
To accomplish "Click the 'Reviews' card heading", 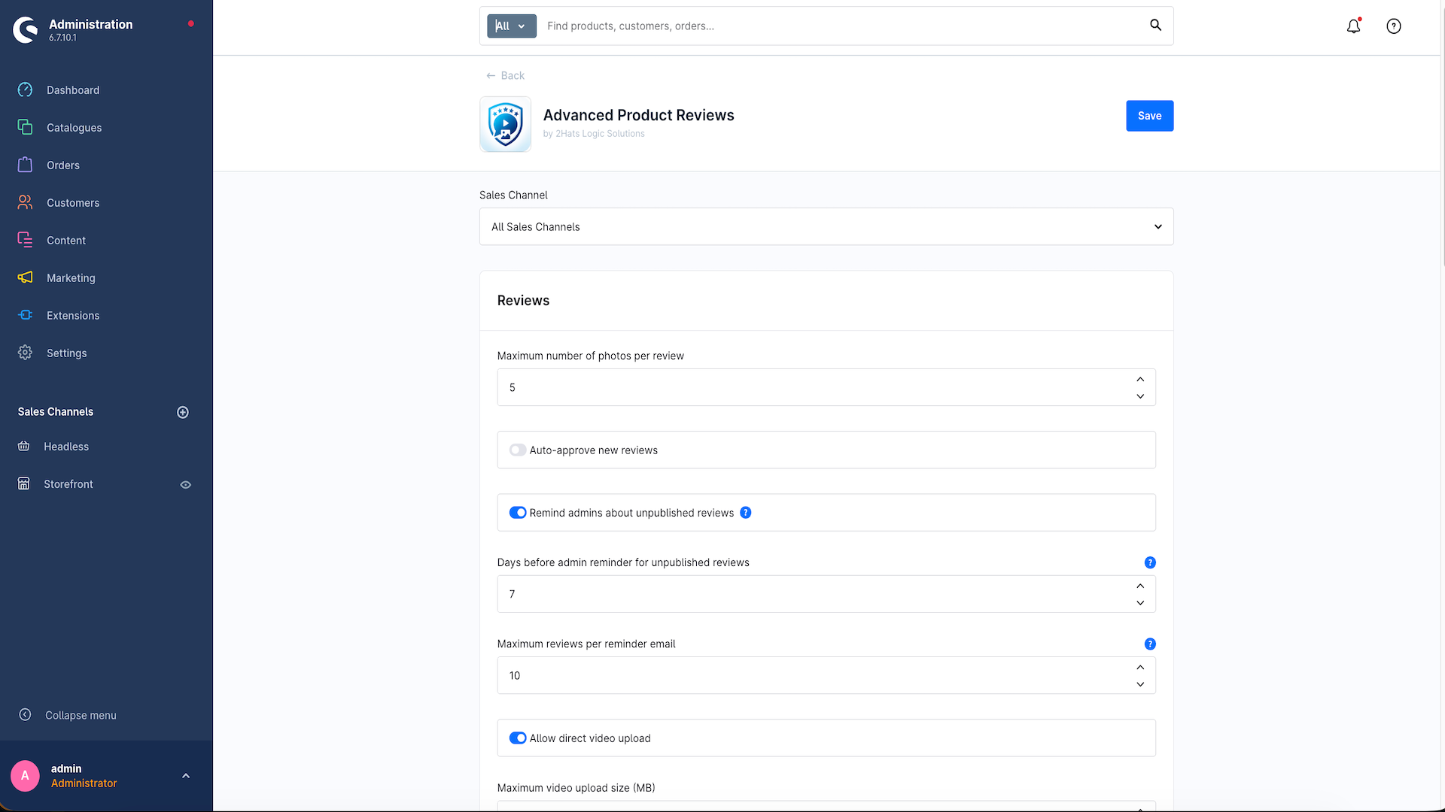I will (523, 301).
